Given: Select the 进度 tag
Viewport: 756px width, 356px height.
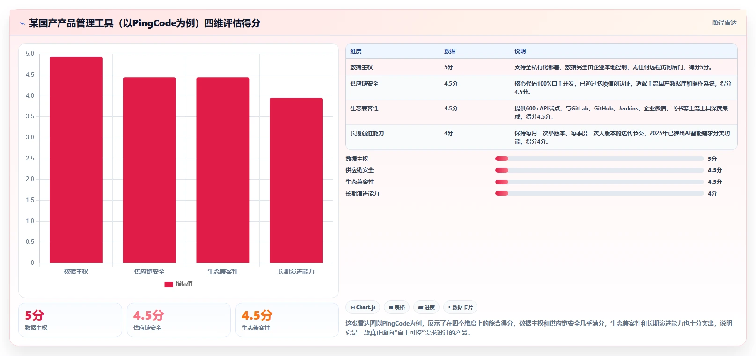Looking at the screenshot, I should coord(426,307).
